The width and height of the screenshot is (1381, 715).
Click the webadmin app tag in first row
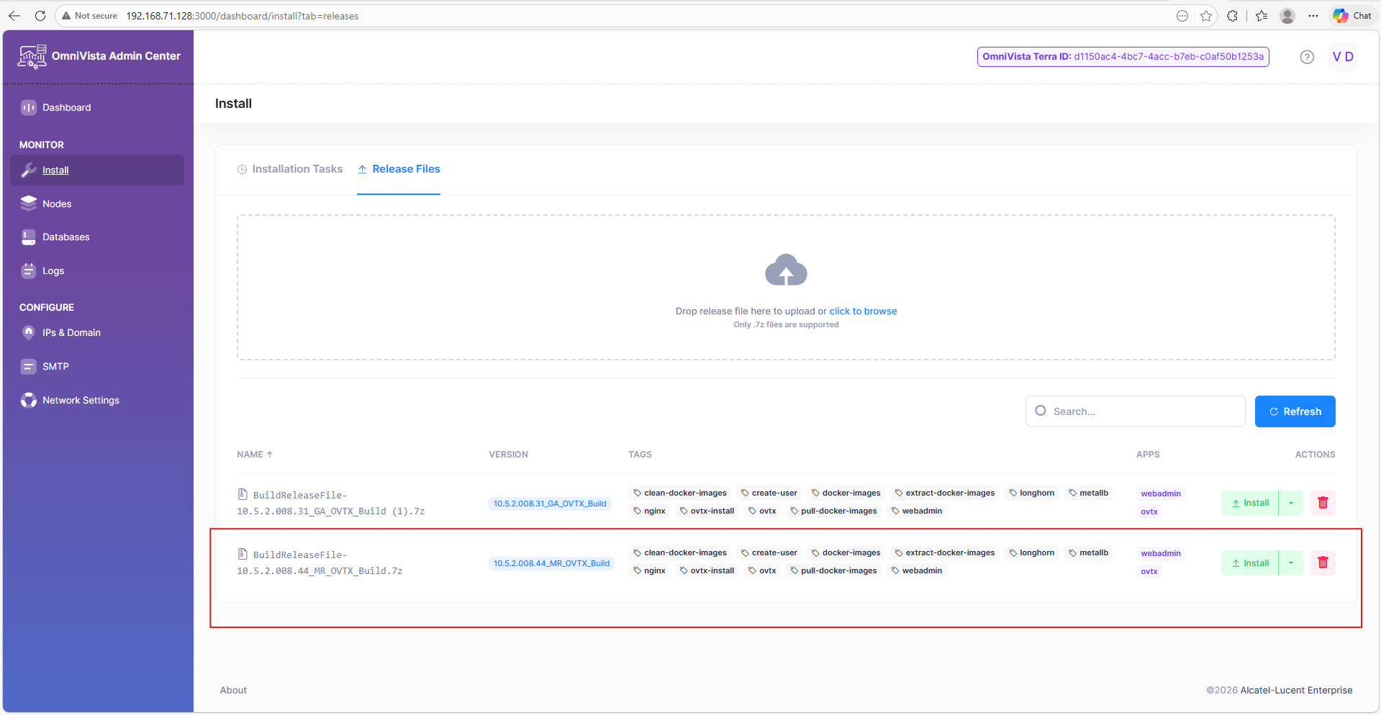click(x=1160, y=493)
